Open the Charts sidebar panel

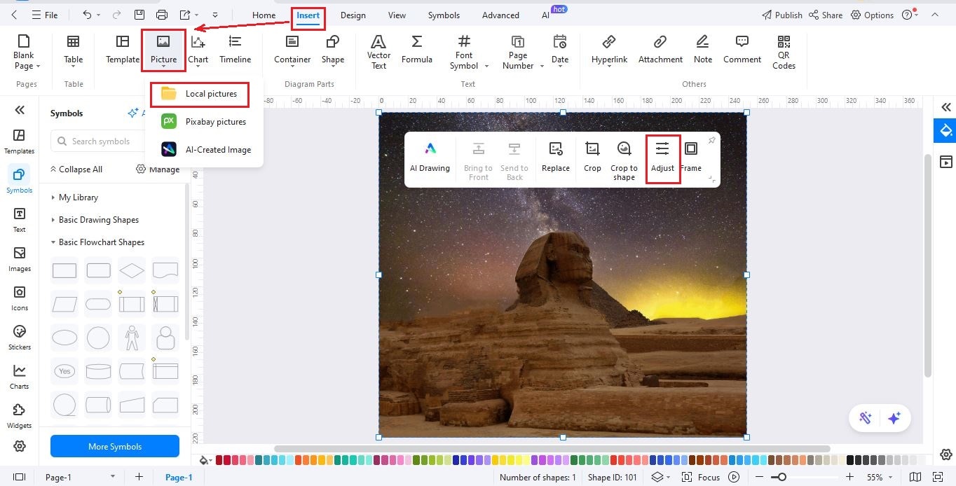tap(19, 376)
